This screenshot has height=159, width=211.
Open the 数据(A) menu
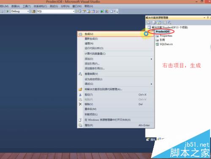coord(16,6)
